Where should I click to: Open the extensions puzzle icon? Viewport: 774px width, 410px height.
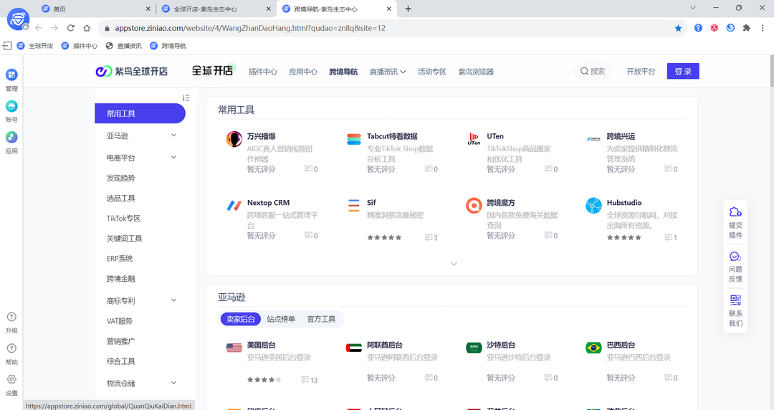click(x=746, y=28)
